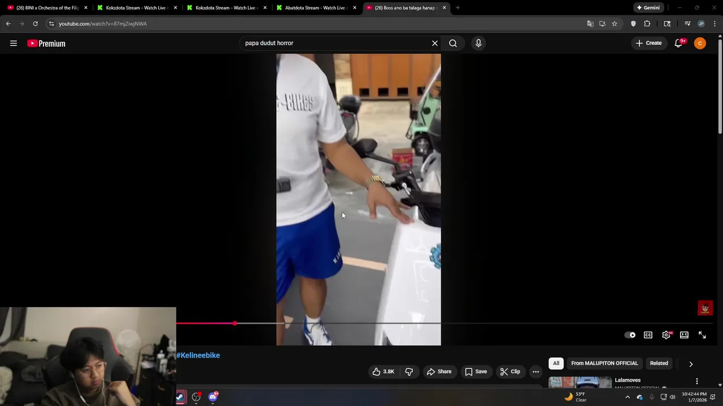Select the 'Related' filter chip
Image resolution: width=723 pixels, height=406 pixels.
659,364
